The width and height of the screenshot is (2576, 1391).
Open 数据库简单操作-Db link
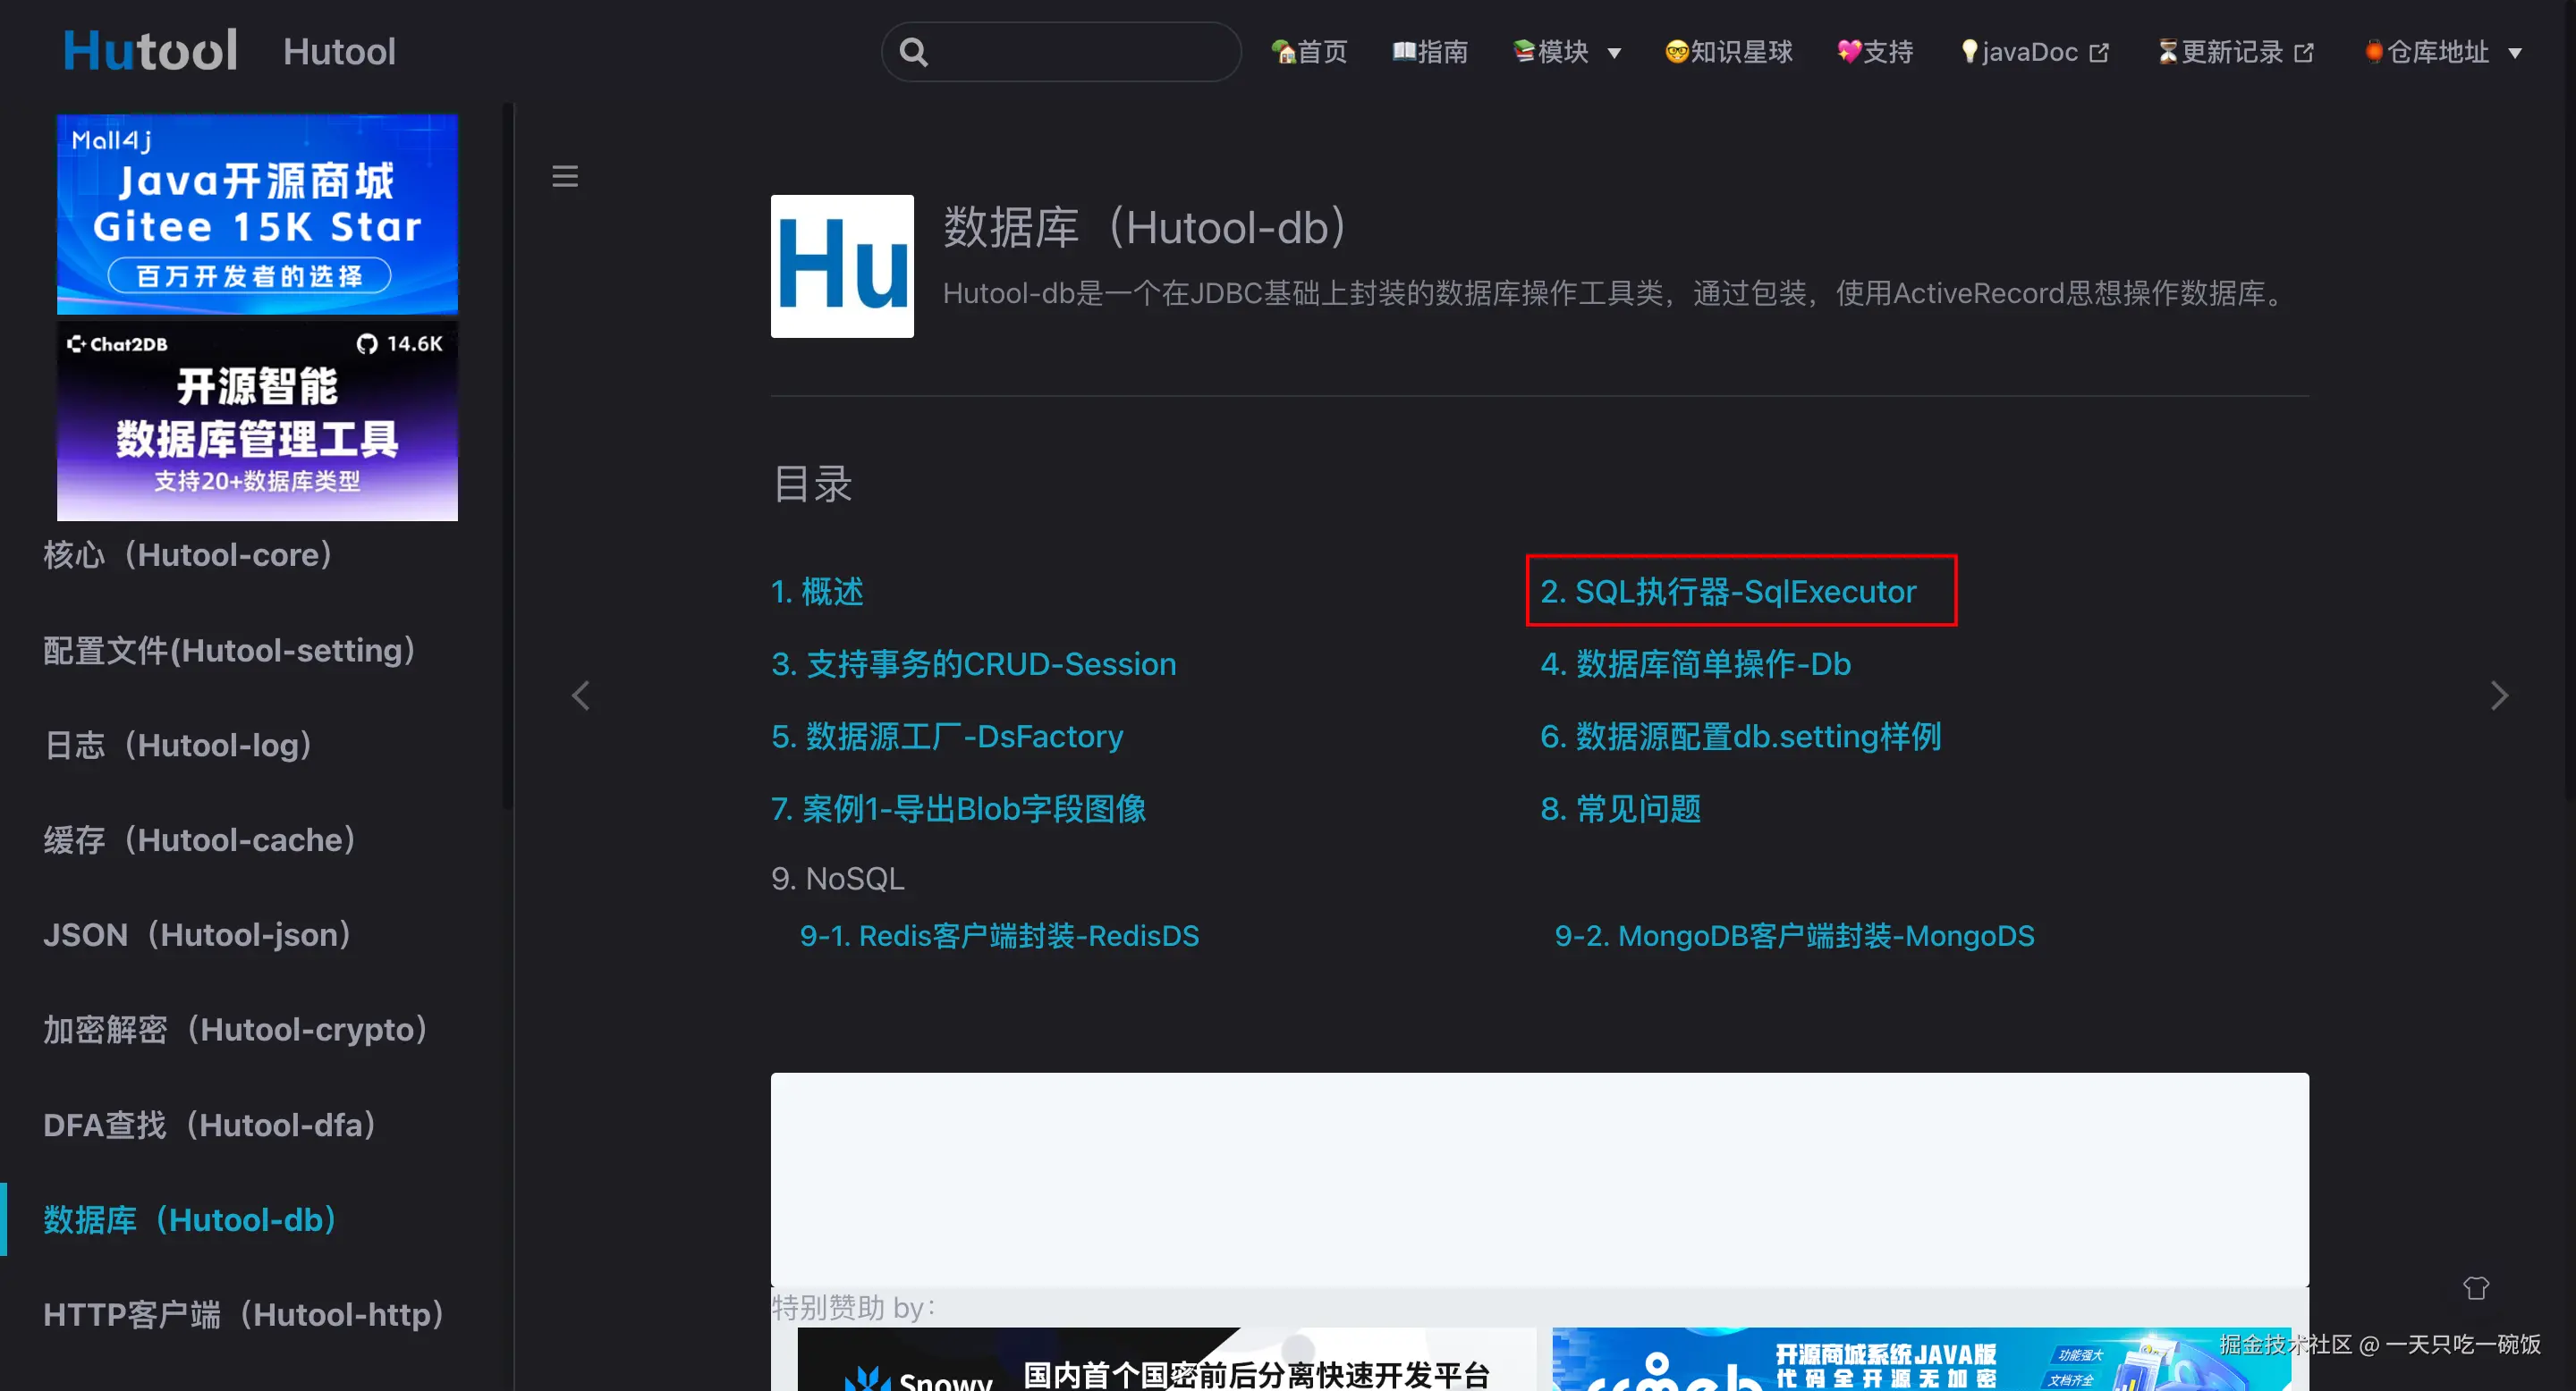(x=1696, y=664)
